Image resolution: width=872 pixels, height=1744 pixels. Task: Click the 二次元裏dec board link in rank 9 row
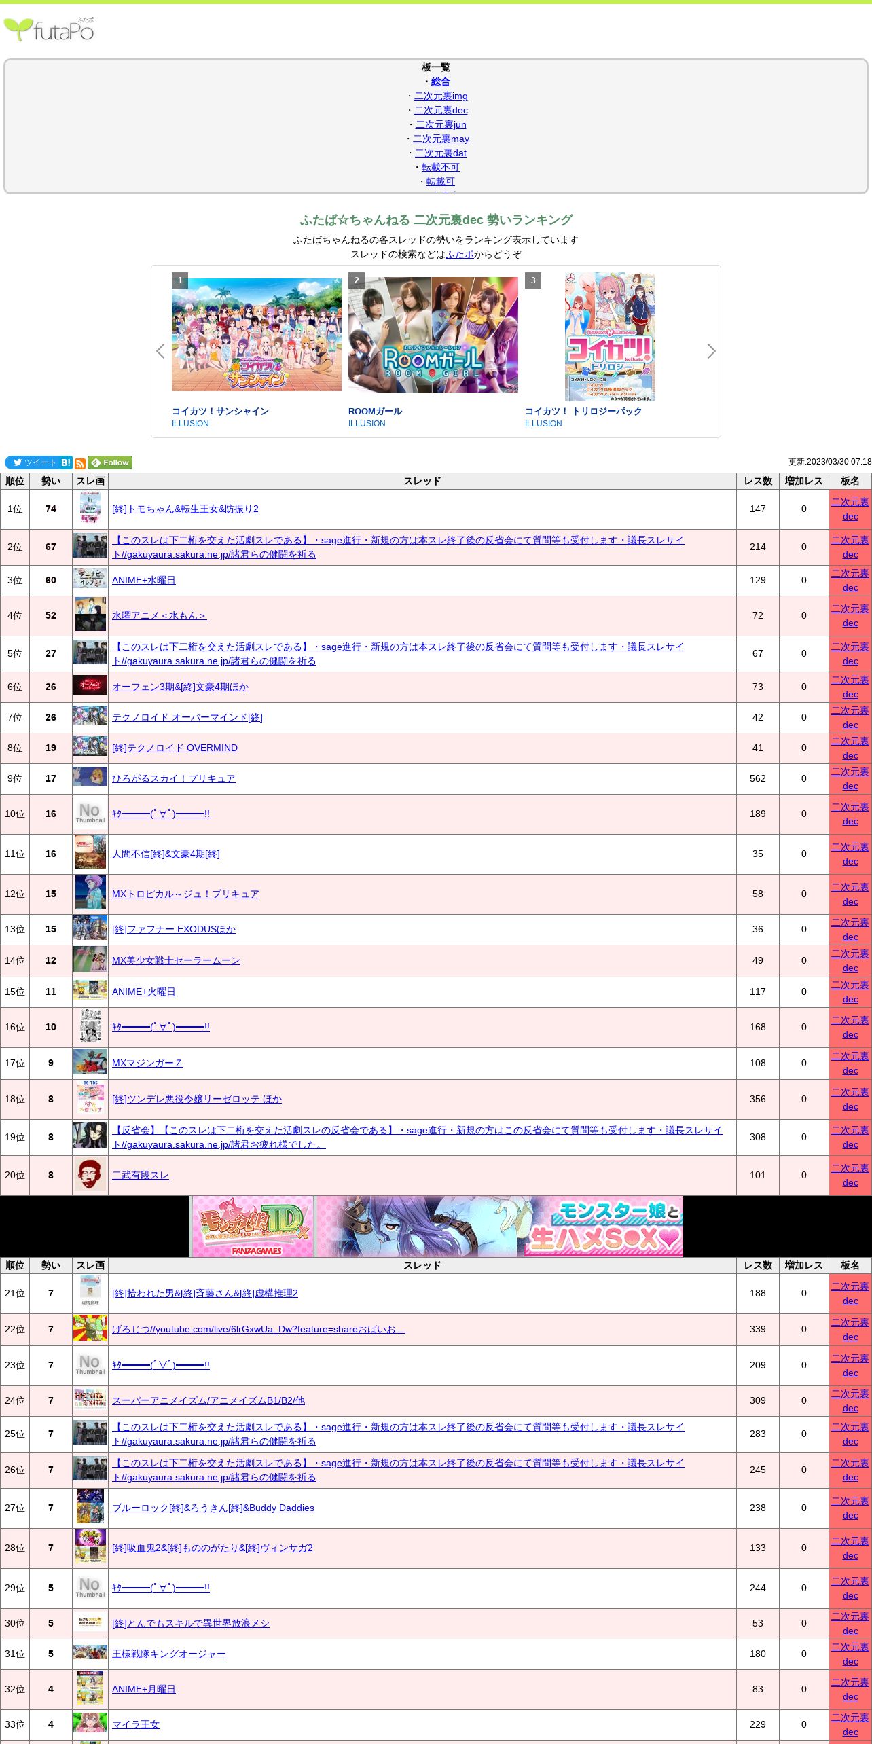click(x=850, y=778)
